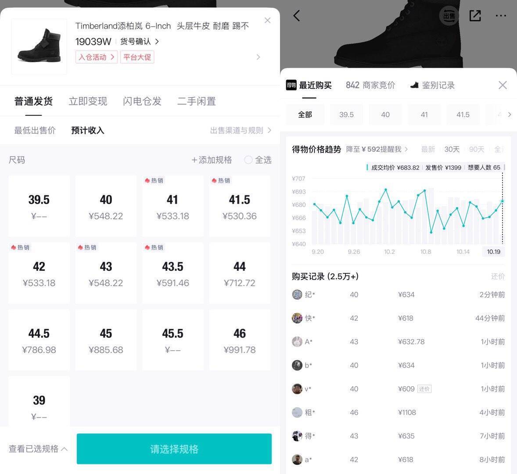Select size 42 at ¥533.18
This screenshot has width=517, height=474.
pyautogui.click(x=39, y=273)
